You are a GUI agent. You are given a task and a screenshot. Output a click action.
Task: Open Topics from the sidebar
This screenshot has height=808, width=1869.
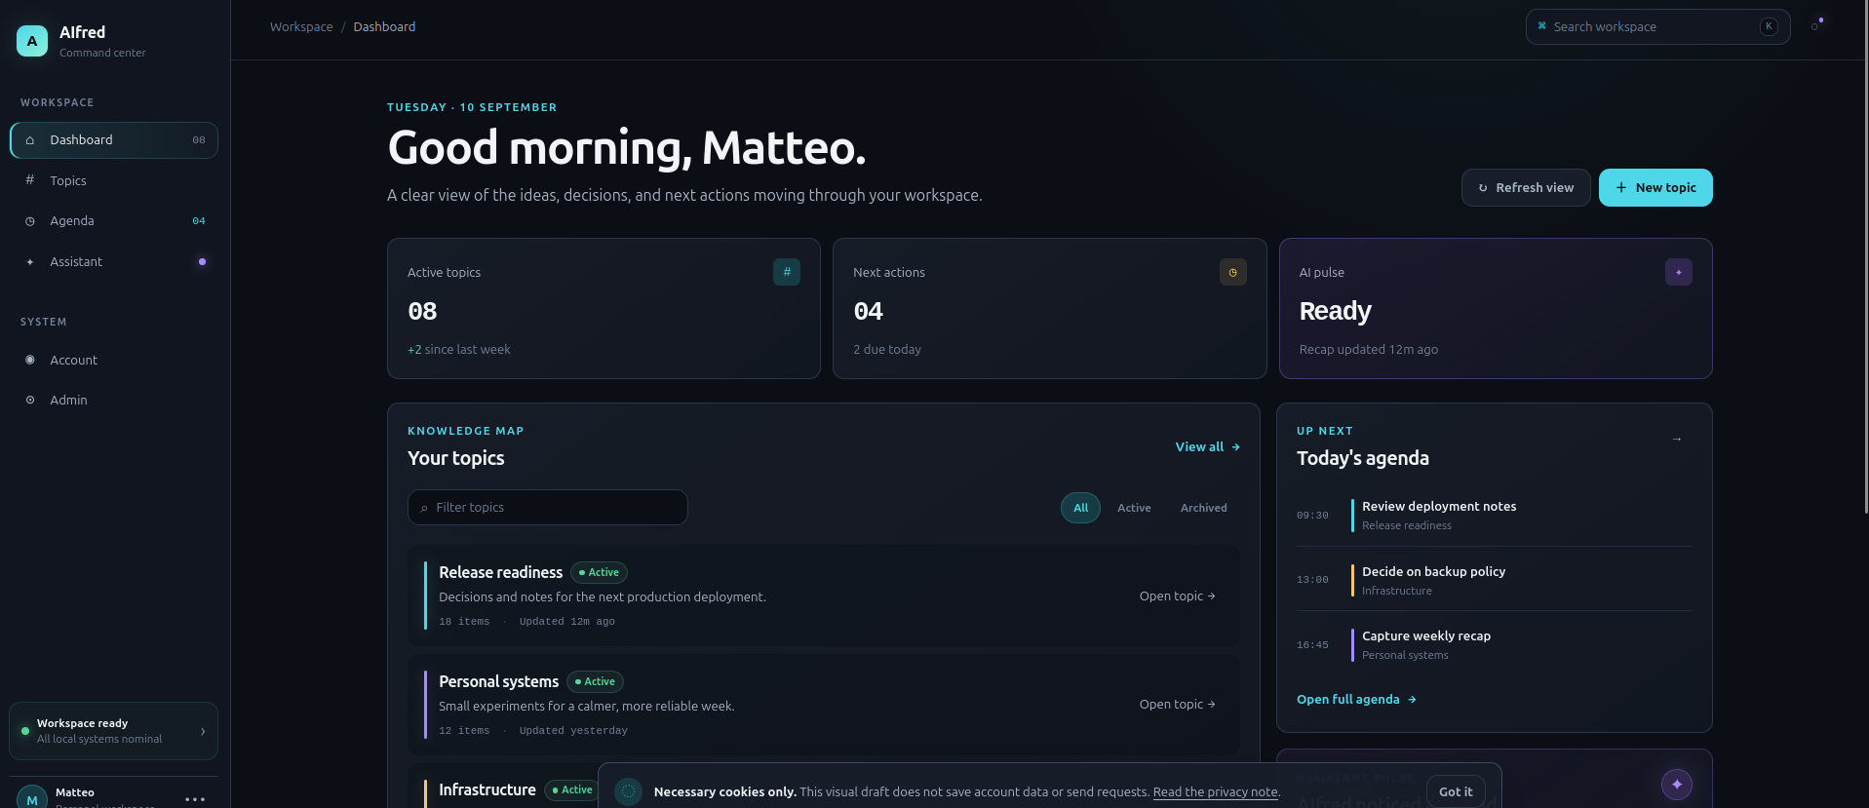point(113,180)
